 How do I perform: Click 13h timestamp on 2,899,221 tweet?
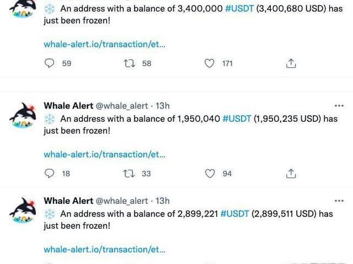(x=163, y=201)
